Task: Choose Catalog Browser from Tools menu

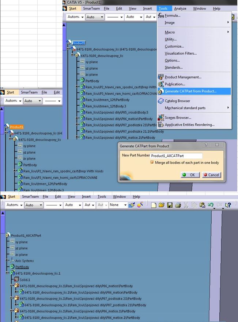Action: pos(177,101)
